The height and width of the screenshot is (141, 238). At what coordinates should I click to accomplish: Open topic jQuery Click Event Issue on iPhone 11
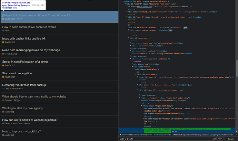pyautogui.click(x=36, y=15)
